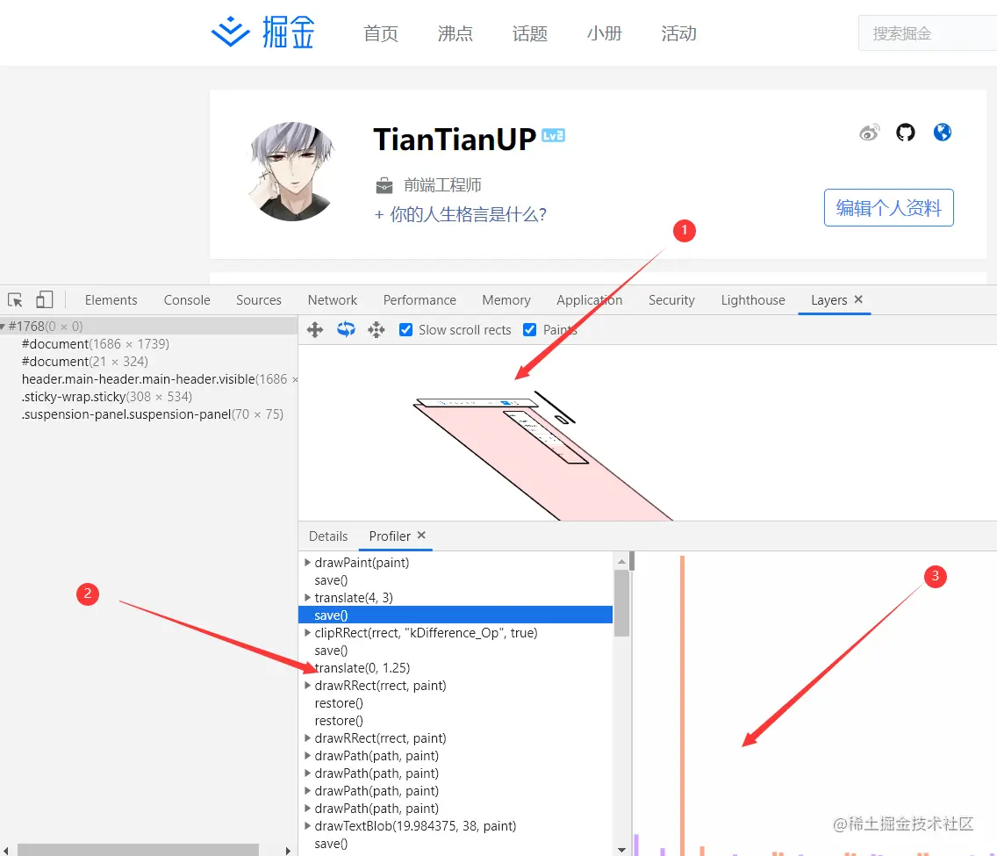
Task: Collapse the #1768 layer tree node
Action: point(4,327)
